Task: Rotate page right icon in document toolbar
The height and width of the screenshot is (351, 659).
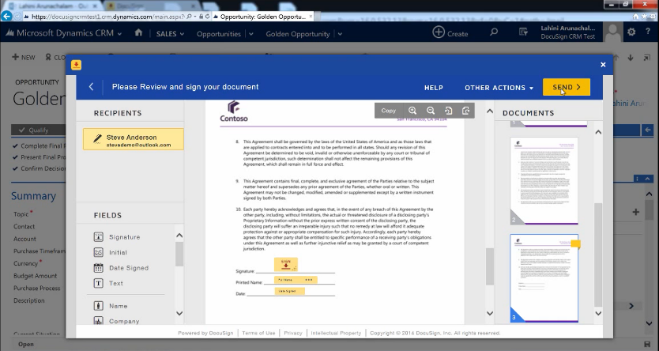Action: point(465,111)
